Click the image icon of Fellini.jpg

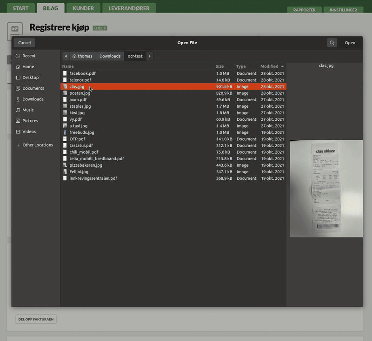tap(65, 172)
